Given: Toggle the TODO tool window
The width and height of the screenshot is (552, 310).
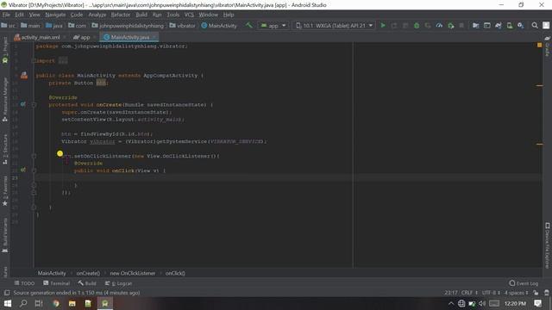Looking at the screenshot, I should click(x=24, y=283).
